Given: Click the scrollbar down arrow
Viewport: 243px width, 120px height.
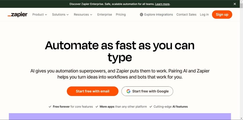Looking at the screenshot, I should tap(241, 118).
